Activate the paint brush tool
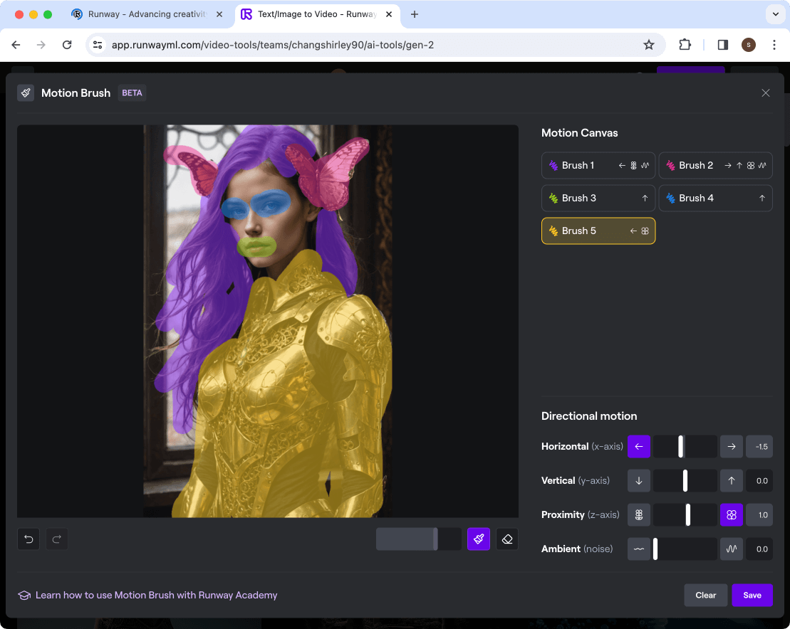 pos(479,539)
